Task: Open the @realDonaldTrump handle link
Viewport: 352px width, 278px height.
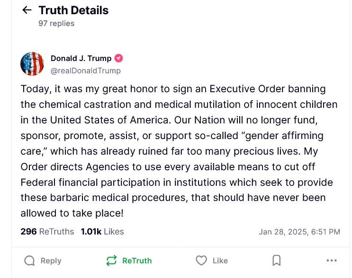Action: 86,70
